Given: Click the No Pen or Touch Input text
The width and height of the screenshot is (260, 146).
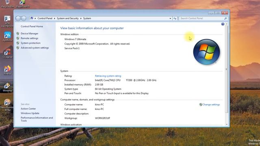Looking at the screenshot, I should pyautogui.click(x=122, y=93).
